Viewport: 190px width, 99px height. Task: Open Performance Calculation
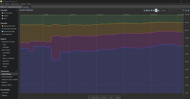point(6,53)
